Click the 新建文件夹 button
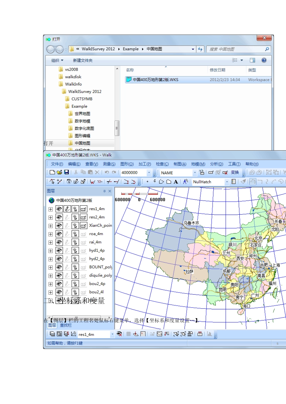Screen dimensions: 286x404 (83, 60)
